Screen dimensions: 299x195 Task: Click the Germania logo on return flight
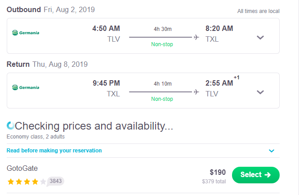(x=26, y=87)
